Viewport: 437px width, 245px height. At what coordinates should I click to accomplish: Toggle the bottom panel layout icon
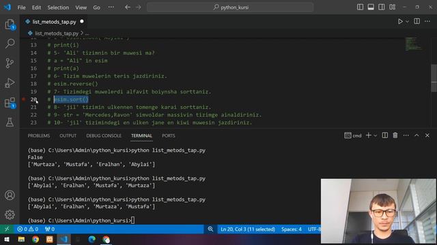[371, 7]
